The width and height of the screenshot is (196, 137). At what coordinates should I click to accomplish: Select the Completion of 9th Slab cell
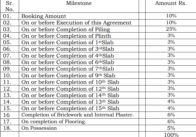68,75
